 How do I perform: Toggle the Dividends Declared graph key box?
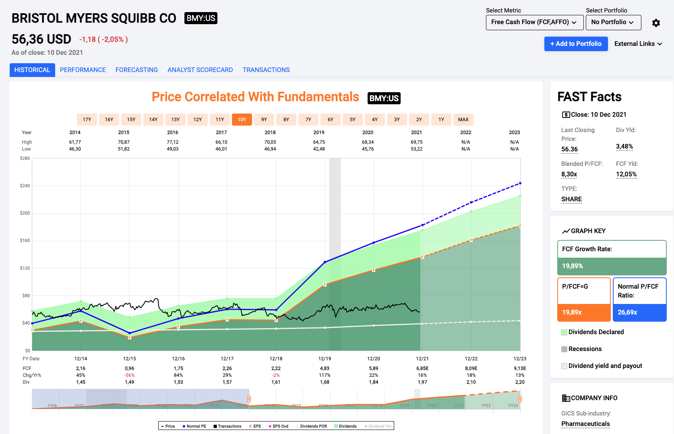(x=564, y=332)
